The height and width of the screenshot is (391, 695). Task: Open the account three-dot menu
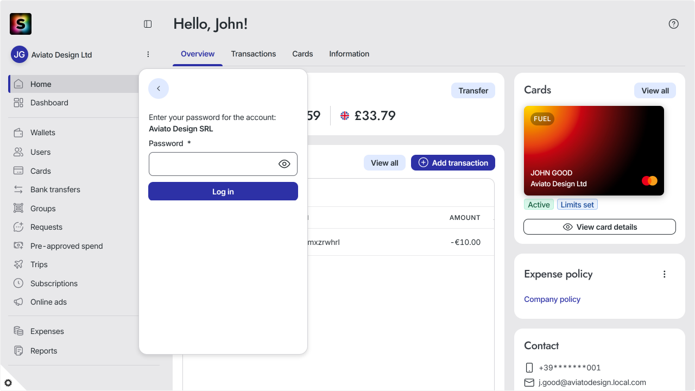point(148,54)
